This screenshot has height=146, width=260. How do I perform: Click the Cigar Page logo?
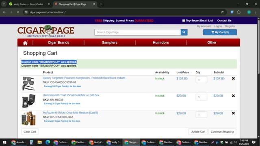[46, 32]
